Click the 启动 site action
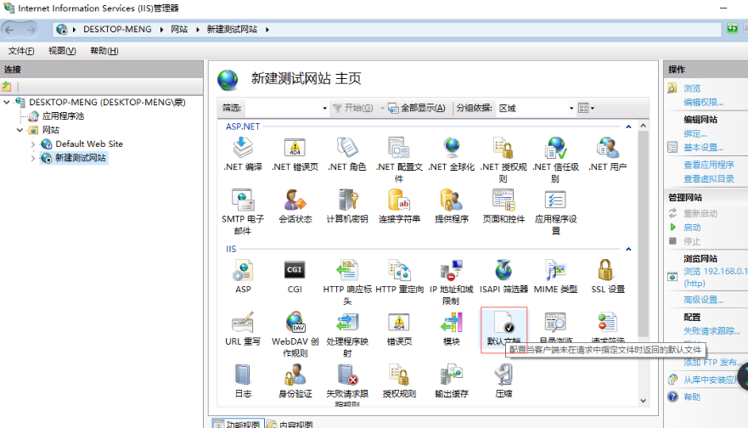Screen dimensions: 748x428 point(692,227)
